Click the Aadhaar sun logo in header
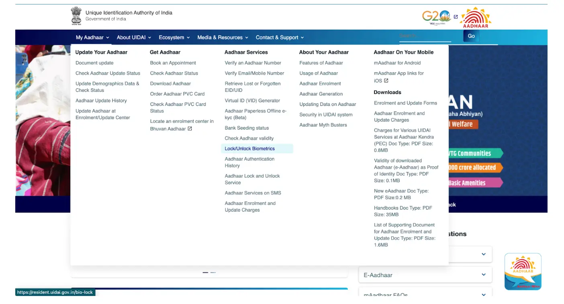 tap(476, 17)
